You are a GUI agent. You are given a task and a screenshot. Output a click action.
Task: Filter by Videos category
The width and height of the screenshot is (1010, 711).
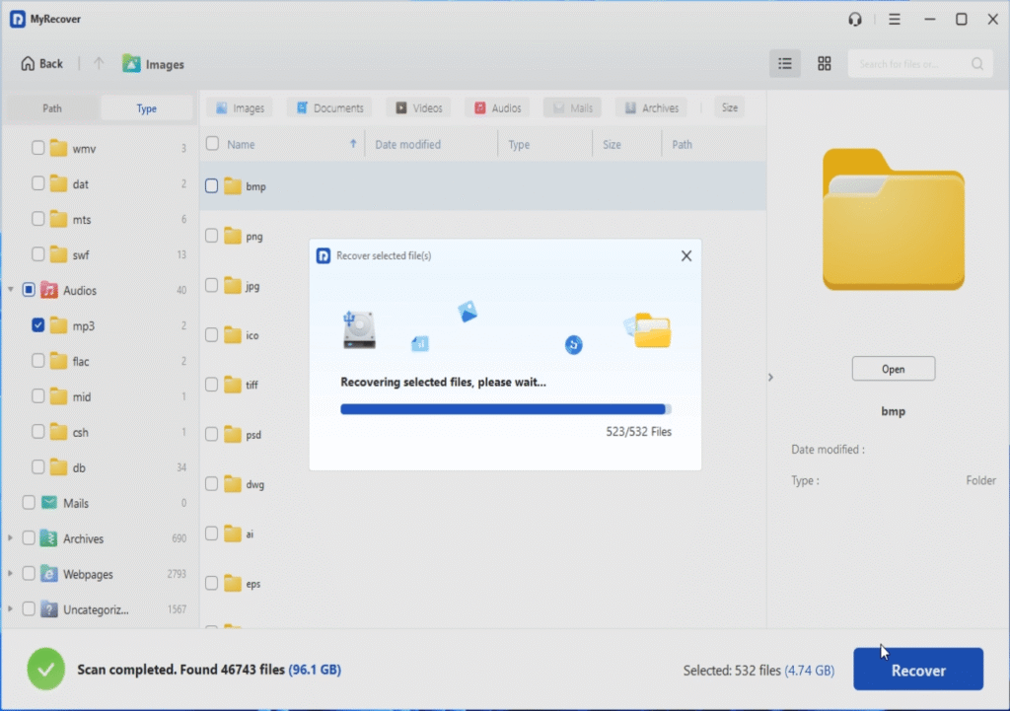(418, 107)
